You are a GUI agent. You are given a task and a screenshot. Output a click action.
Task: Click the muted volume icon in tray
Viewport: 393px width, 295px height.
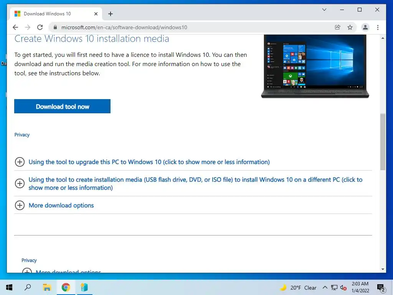click(343, 288)
